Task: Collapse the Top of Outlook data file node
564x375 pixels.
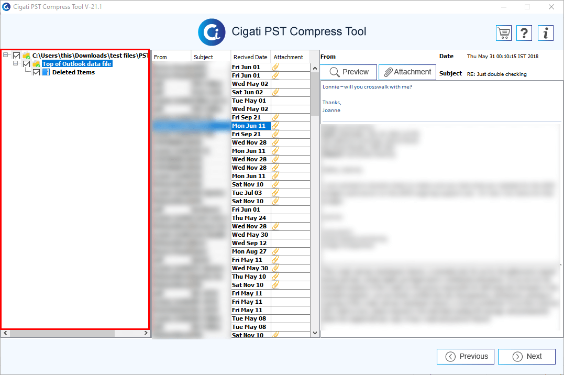Action: (16, 63)
